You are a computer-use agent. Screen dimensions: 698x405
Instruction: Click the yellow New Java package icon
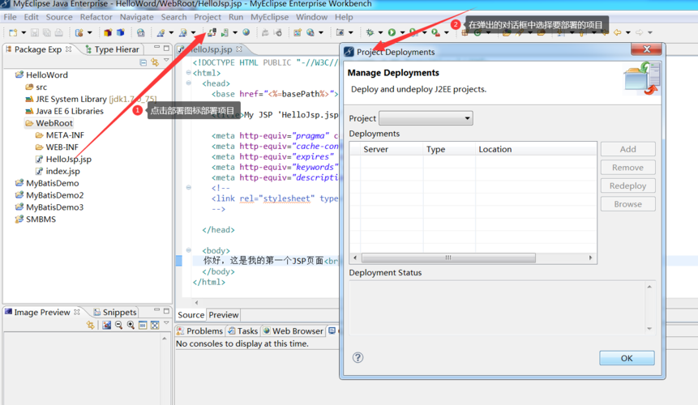108,32
